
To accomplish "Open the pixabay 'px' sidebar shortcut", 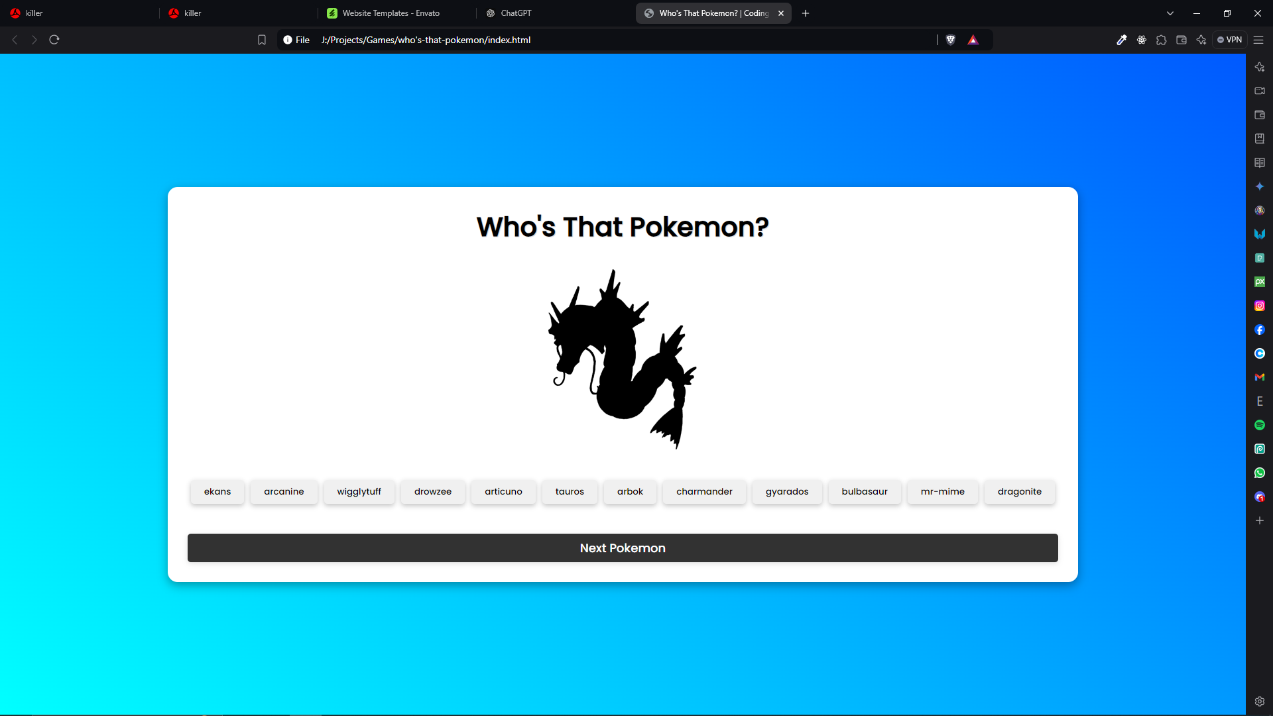I will [x=1260, y=282].
